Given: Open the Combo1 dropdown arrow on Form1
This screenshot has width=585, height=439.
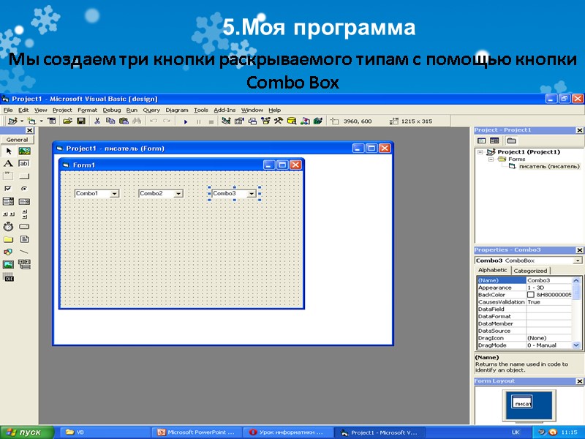Looking at the screenshot, I should click(115, 194).
